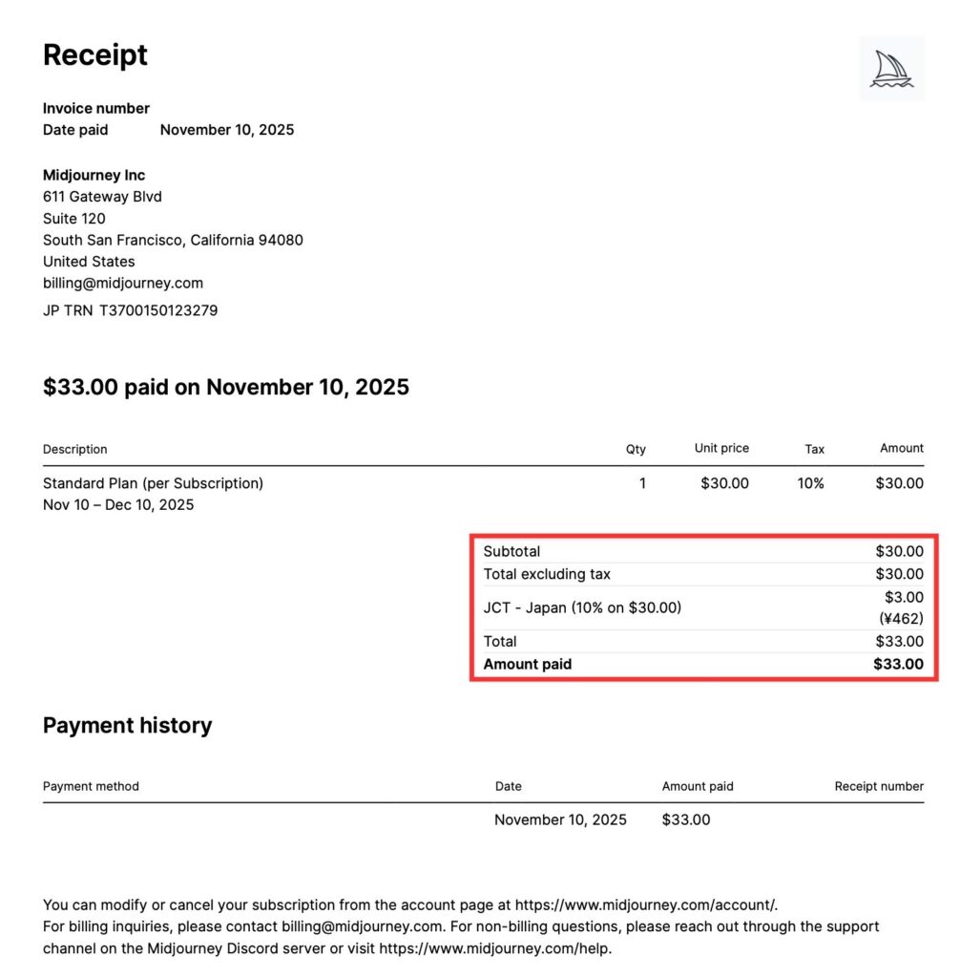Open the midjourney.com/help link
This screenshot has width=960, height=978.
[494, 948]
